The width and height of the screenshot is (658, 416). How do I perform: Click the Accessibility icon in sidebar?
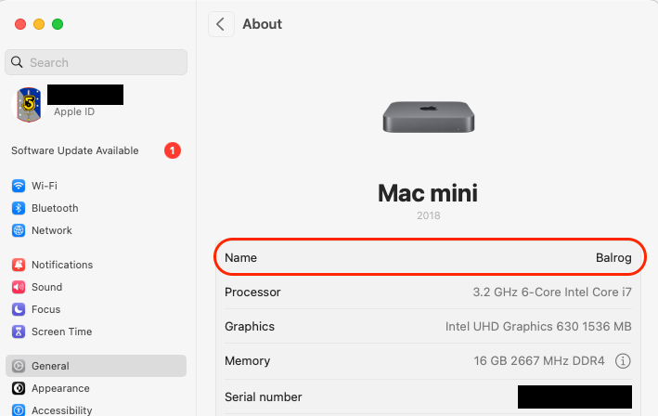[19, 409]
